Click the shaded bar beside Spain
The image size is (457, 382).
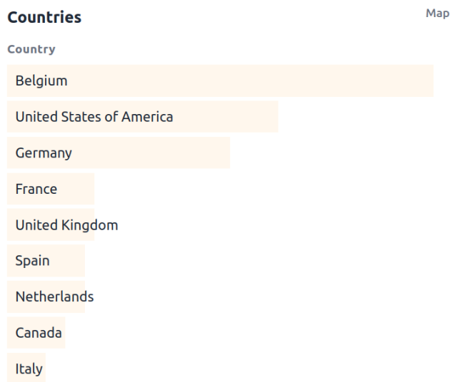(x=69, y=261)
